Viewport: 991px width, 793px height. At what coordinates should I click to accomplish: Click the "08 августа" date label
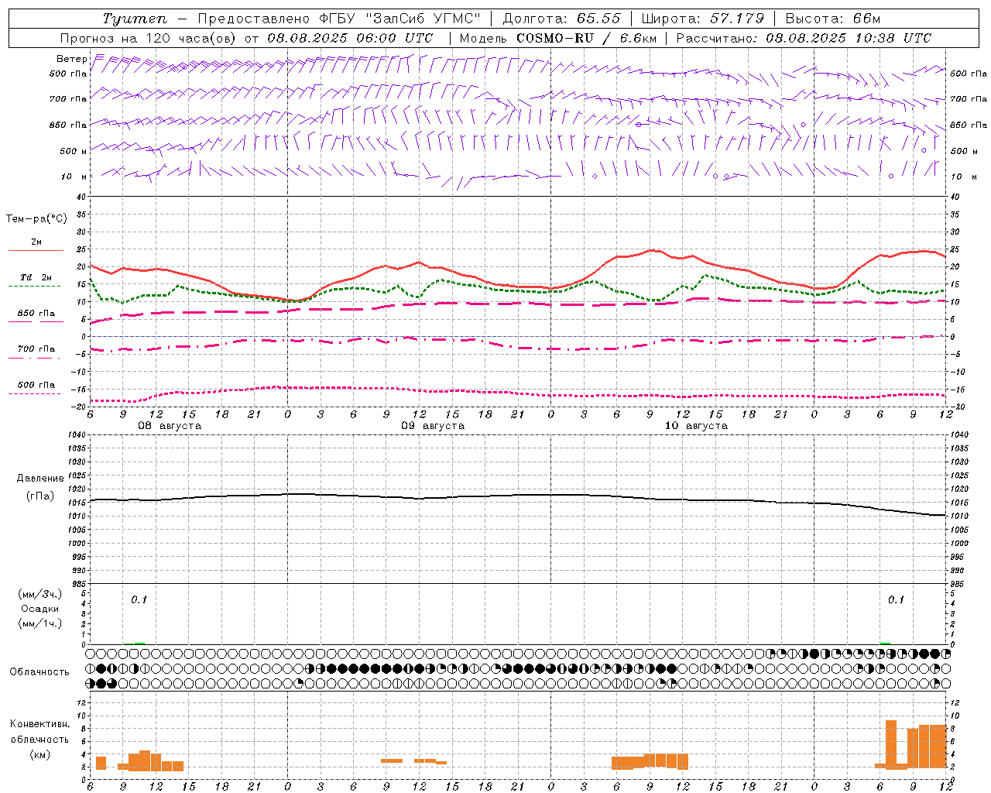pos(170,426)
